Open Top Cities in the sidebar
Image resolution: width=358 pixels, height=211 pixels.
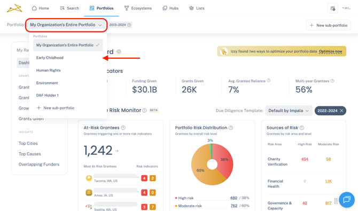[x=28, y=143]
